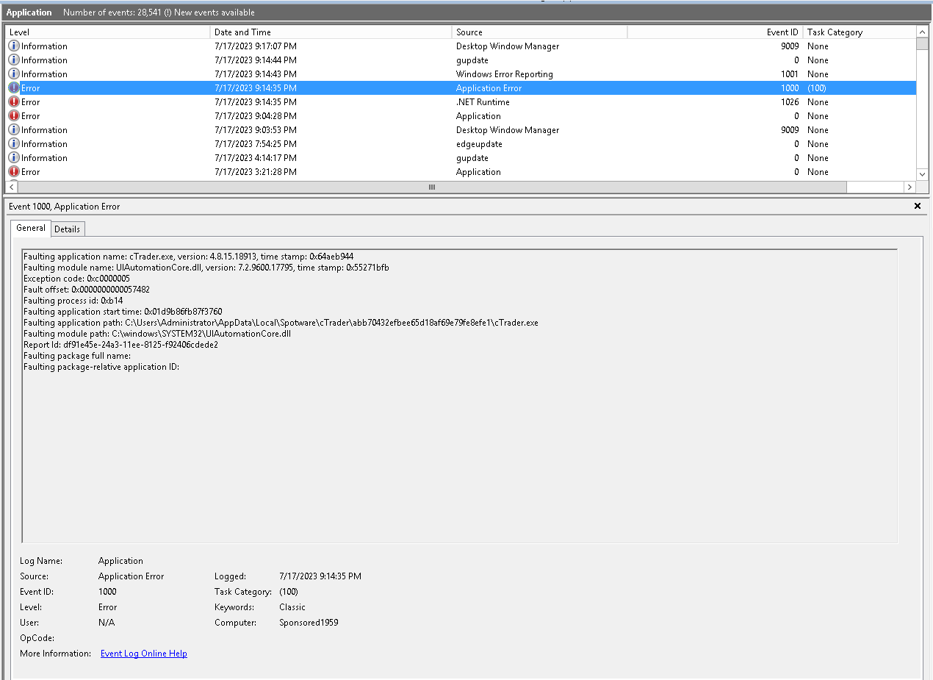Click the Logged value 7/17/2023 9:14:35 PM
The height and width of the screenshot is (680, 933).
coord(320,576)
